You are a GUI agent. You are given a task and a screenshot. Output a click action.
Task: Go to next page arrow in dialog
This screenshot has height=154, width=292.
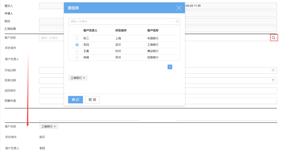[x=175, y=67]
